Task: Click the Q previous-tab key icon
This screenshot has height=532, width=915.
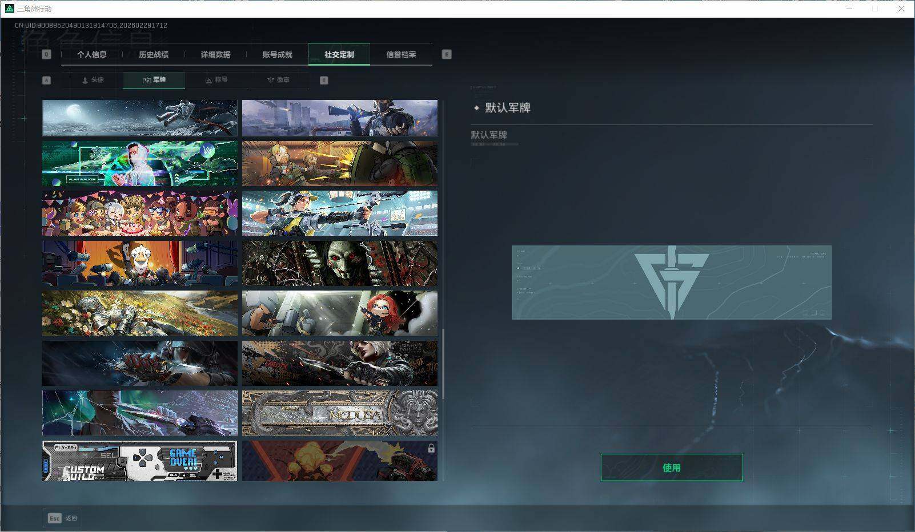Action: point(47,54)
